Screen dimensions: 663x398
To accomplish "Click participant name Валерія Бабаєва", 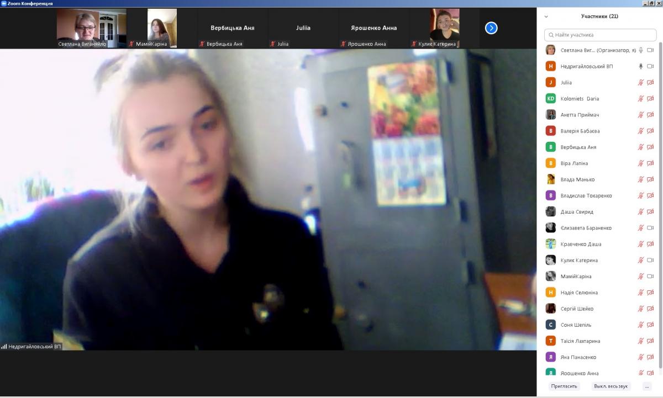I will pos(580,131).
